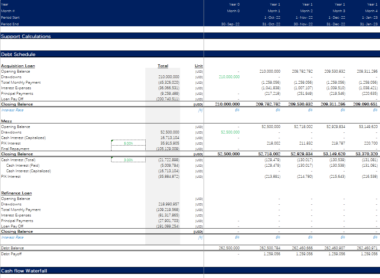Click Loan Pay Off total (200,740,511)
380x278 pixels.
pos(168,99)
